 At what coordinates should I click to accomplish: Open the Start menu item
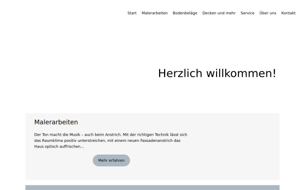132,13
